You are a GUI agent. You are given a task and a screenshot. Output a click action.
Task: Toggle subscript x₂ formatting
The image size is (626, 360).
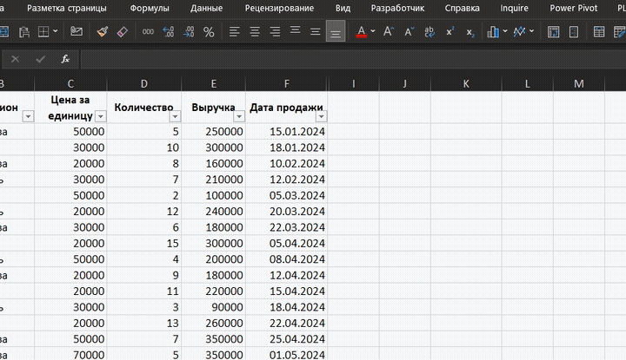click(470, 32)
